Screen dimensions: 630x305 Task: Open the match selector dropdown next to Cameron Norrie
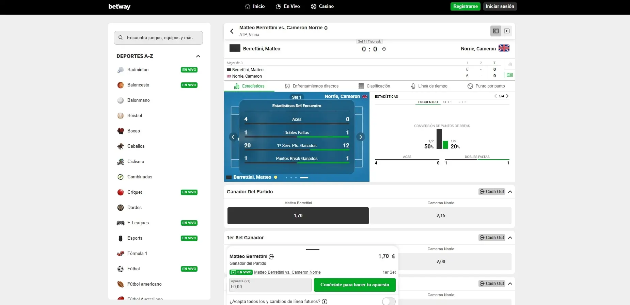tap(326, 28)
